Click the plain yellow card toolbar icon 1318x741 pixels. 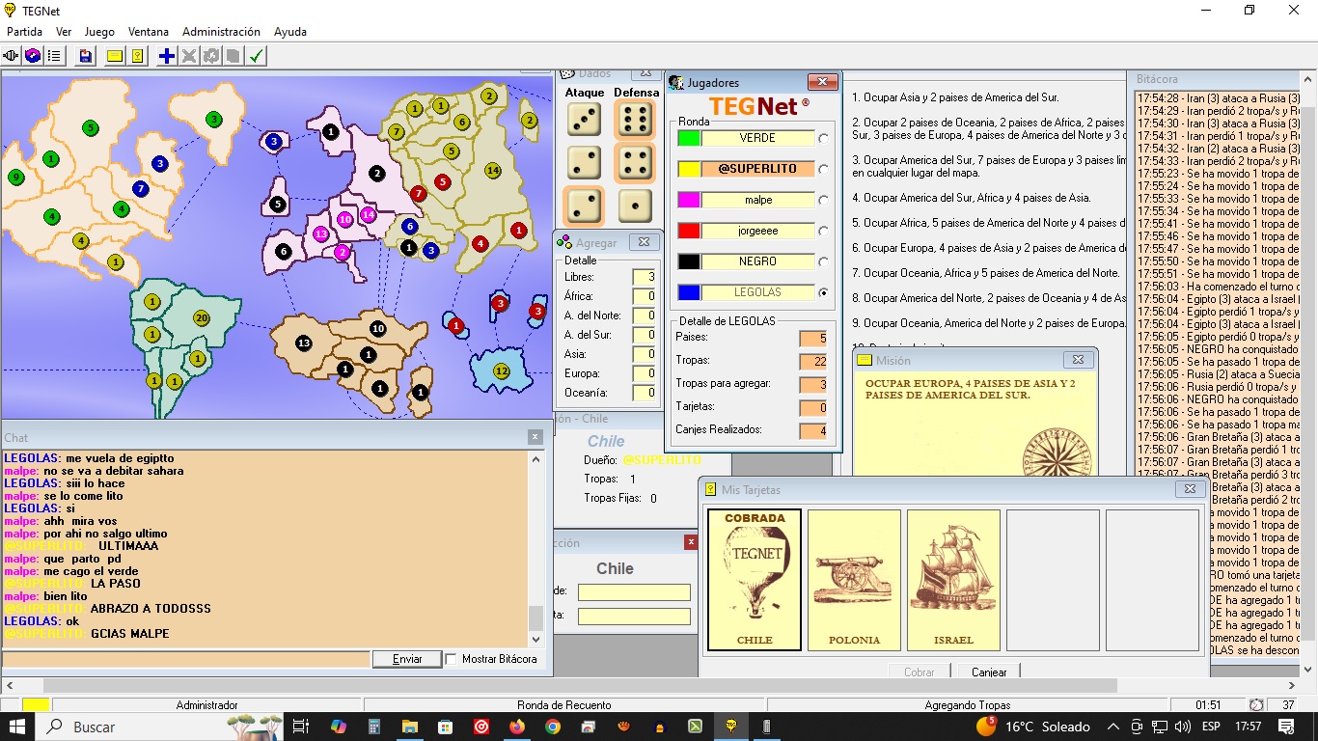click(115, 56)
